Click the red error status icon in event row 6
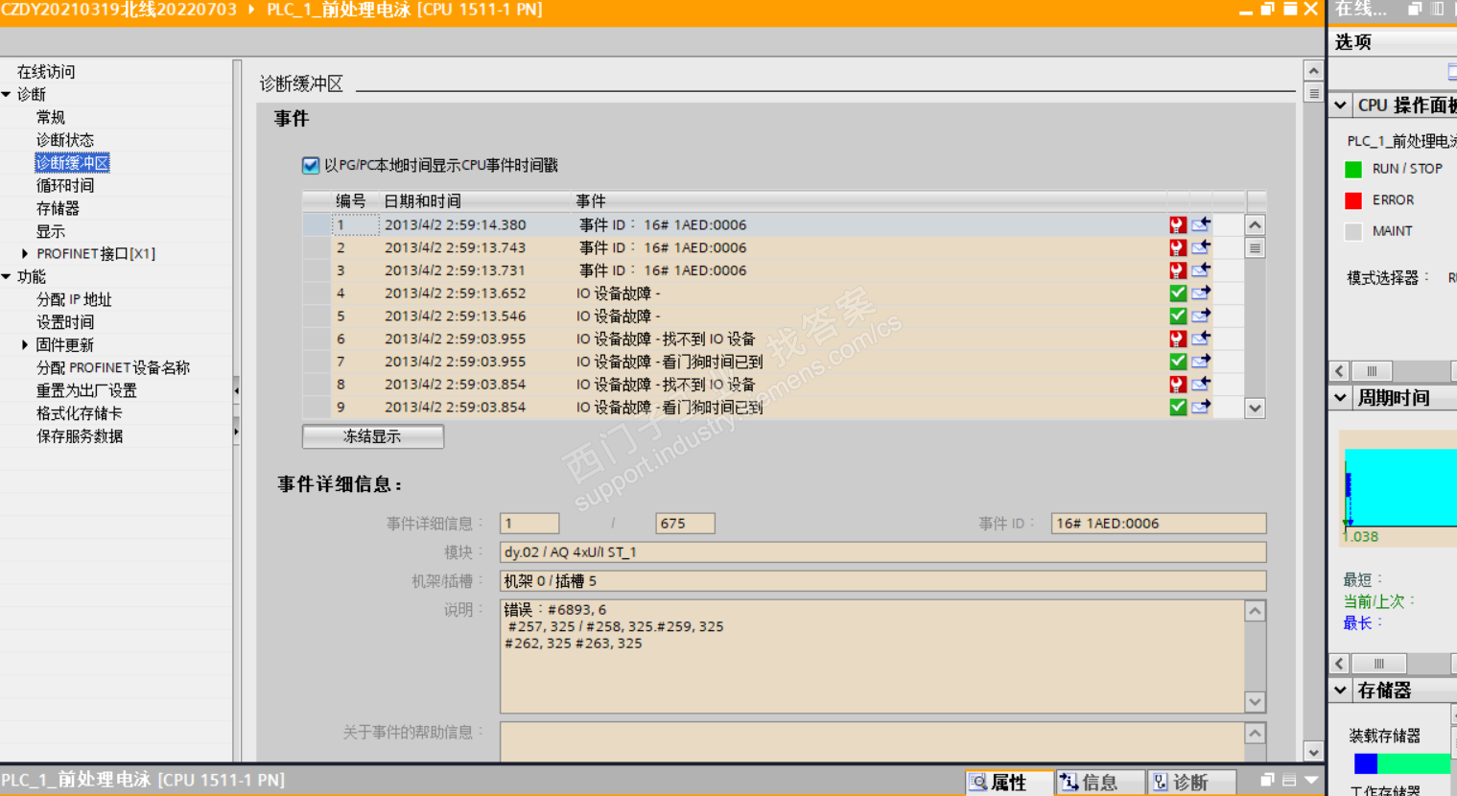 tap(1178, 339)
